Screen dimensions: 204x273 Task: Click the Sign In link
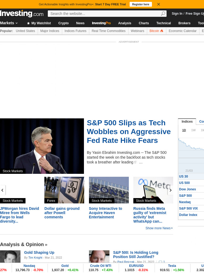coord(177,14)
